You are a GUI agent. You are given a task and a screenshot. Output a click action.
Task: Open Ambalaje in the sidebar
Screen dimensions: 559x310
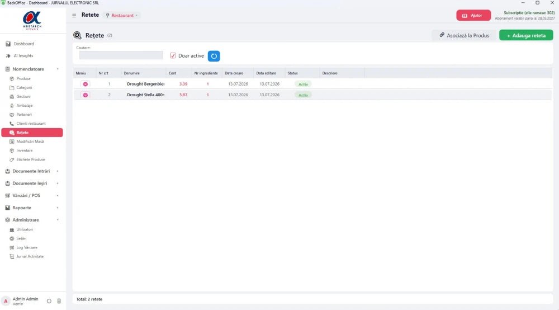24,106
